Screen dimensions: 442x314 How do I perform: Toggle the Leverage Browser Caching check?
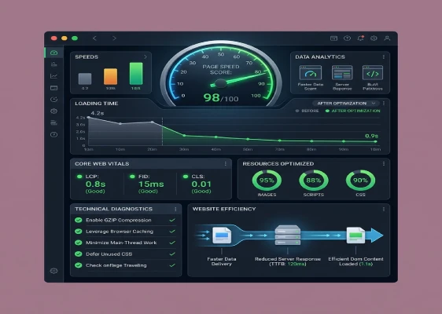(79, 232)
